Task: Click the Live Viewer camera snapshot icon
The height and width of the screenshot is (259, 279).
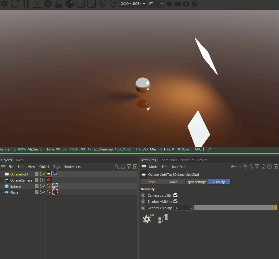Action: point(186,4)
